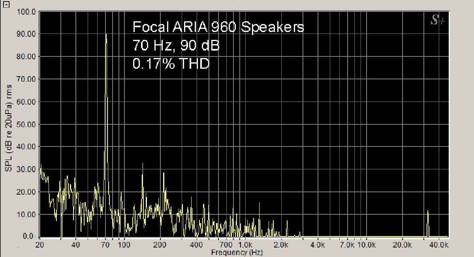Click the 'SPL (dB re 20uPa) rms' axis title

8,128
